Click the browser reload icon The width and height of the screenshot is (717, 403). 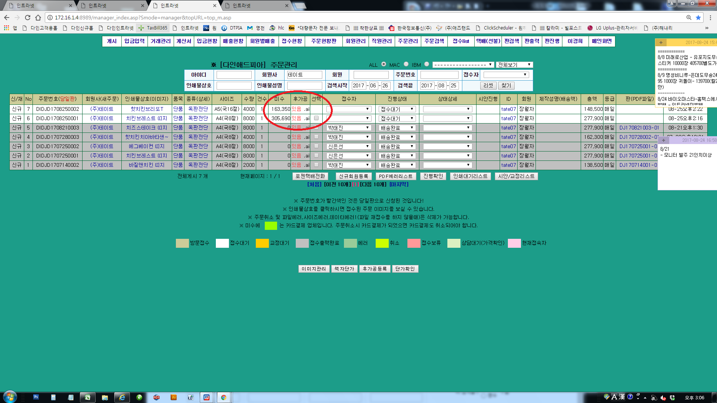[x=28, y=18]
